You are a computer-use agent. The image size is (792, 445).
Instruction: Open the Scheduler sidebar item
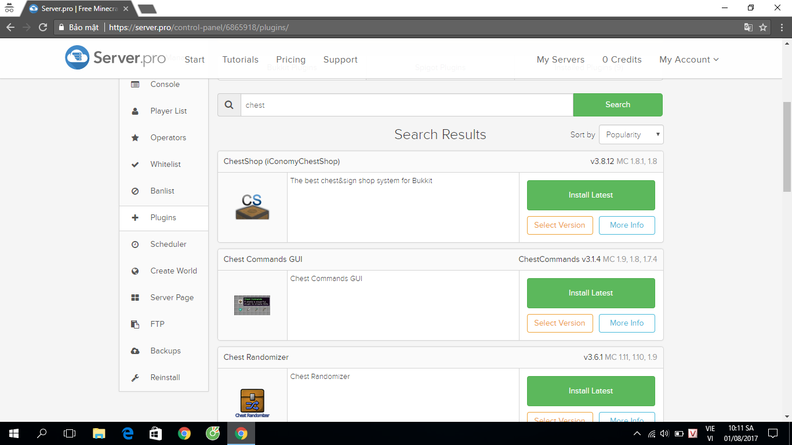coord(164,245)
